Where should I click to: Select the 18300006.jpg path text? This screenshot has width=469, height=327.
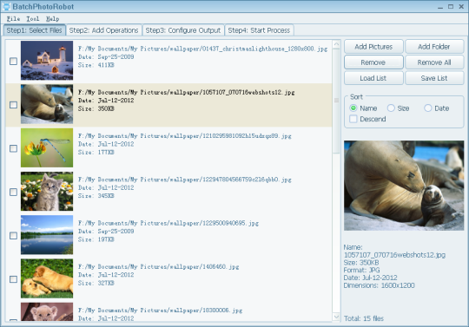pos(160,311)
